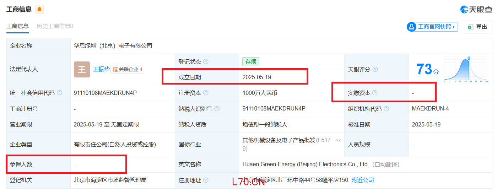The image size is (497, 189).
Task: Click the 导出 export button
Action: click(477, 27)
